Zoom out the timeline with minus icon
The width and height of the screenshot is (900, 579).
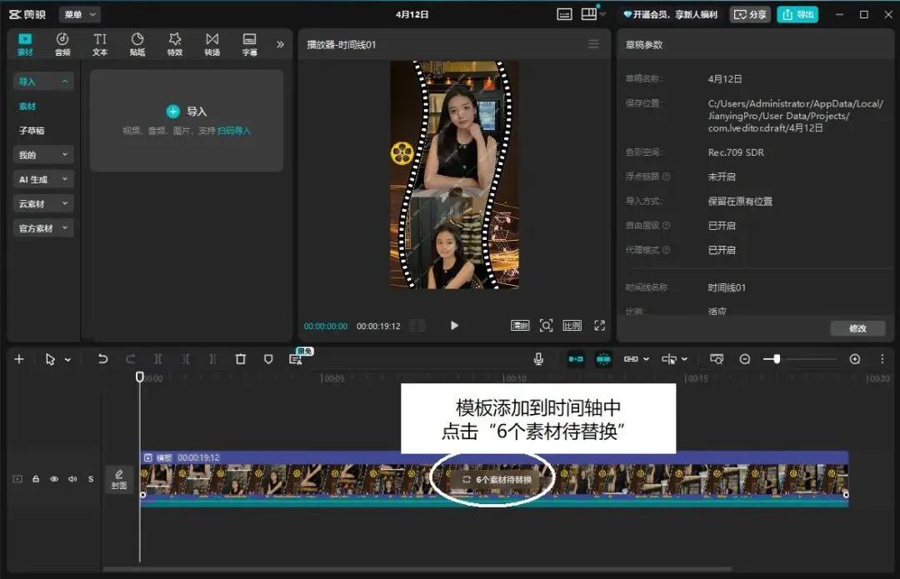[744, 359]
